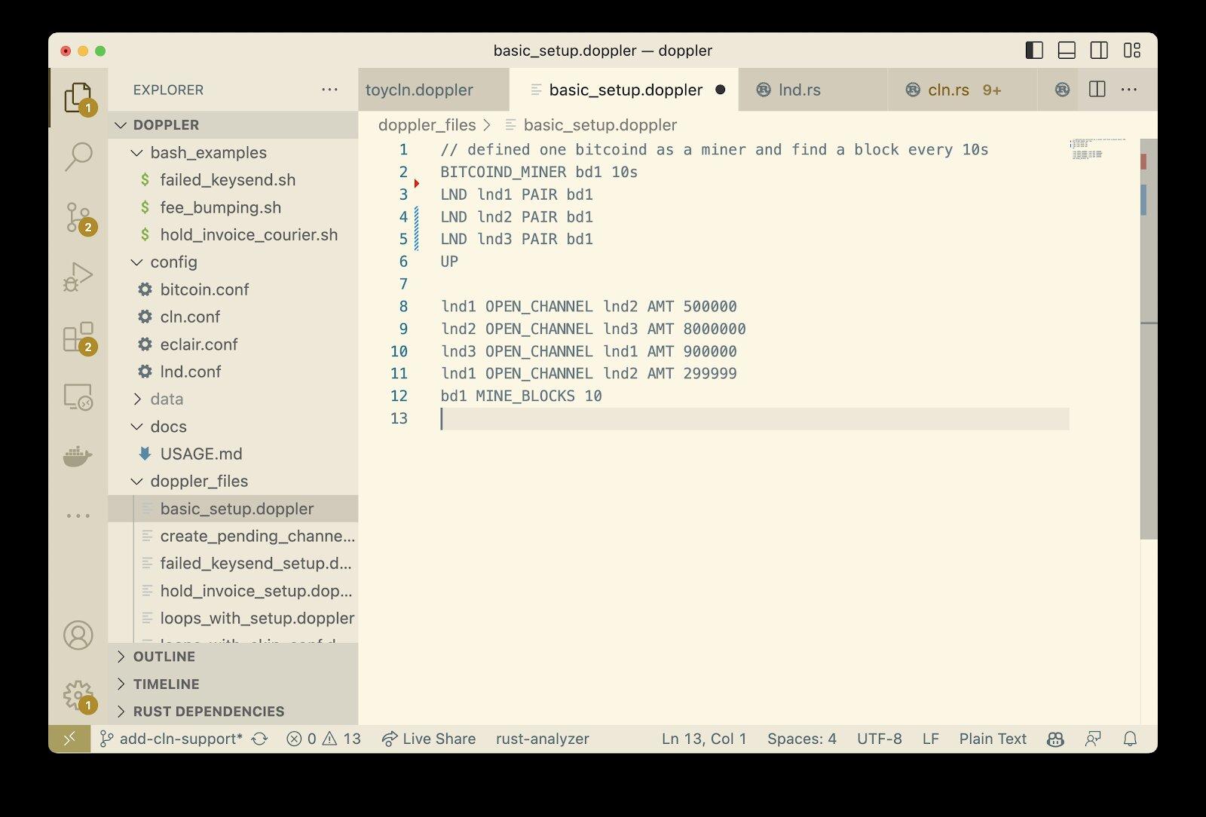
Task: Click the sync changes icon next to branch name
Action: click(260, 739)
